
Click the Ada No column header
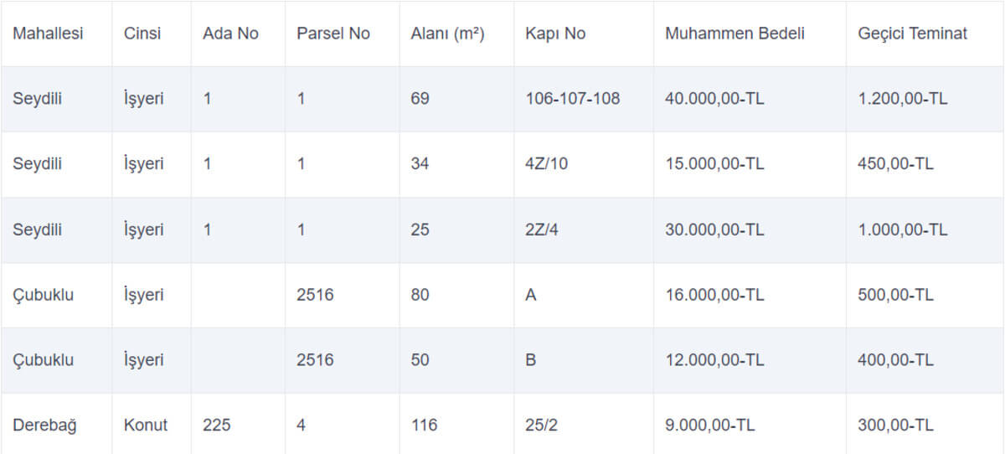pyautogui.click(x=238, y=34)
